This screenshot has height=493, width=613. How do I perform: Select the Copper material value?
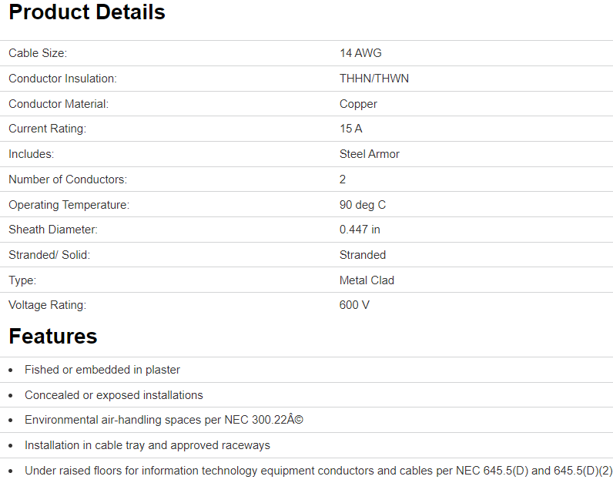tap(358, 104)
